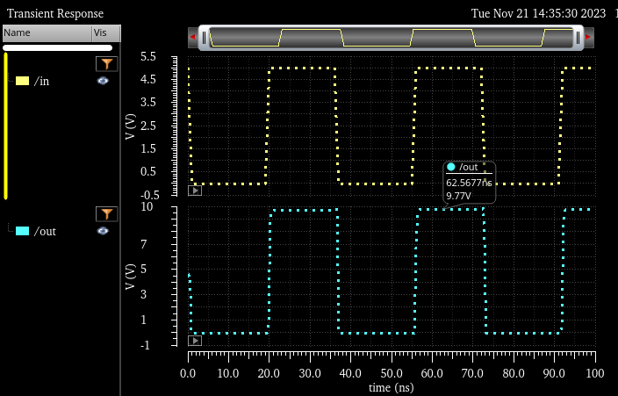
Task: Toggle visibility of the /out signal
Action: [103, 231]
